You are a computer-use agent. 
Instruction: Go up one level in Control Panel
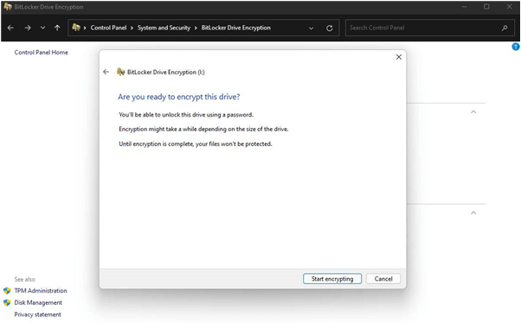57,28
